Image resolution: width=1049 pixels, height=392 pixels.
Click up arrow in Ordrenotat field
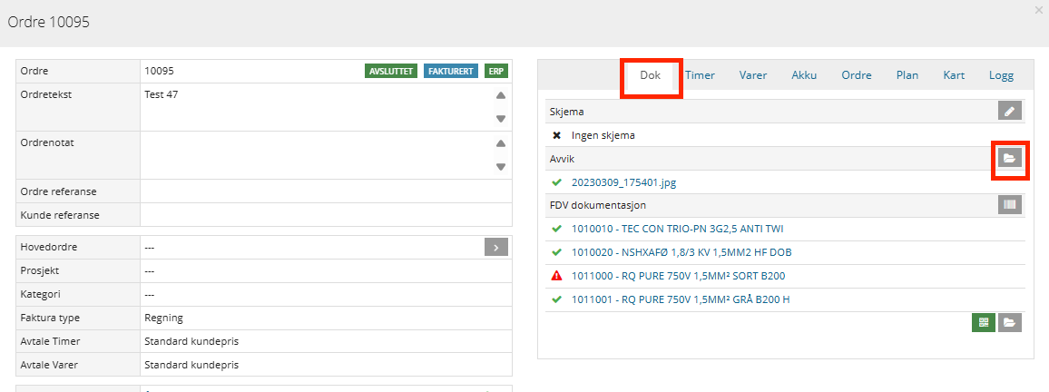tap(500, 143)
